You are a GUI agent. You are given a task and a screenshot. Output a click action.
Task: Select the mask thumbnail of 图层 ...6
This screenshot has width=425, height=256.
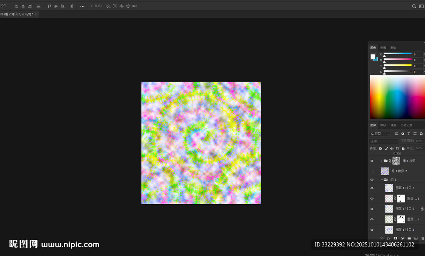pos(401,198)
